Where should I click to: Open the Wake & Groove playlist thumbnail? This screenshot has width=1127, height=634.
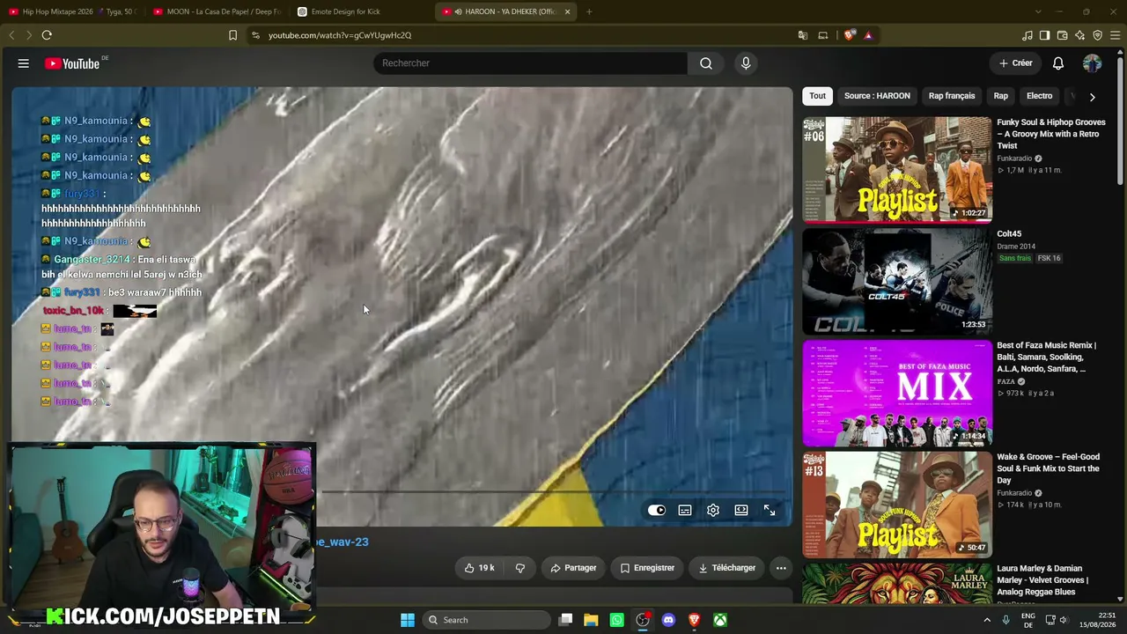(897, 505)
